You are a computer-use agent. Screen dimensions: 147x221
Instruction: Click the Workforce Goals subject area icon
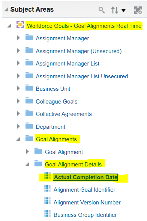pos(20,24)
